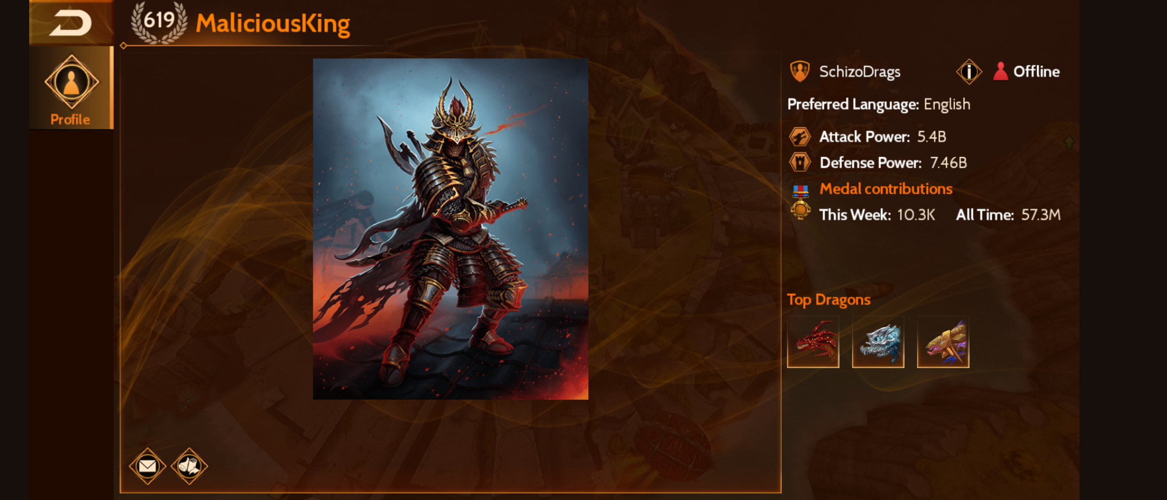Select the gold-purple dragon thumbnail
The width and height of the screenshot is (1167, 500).
[x=943, y=342]
